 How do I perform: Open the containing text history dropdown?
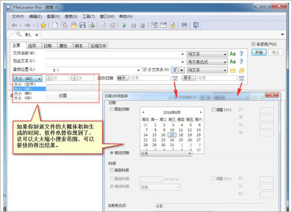pyautogui.click(x=182, y=62)
